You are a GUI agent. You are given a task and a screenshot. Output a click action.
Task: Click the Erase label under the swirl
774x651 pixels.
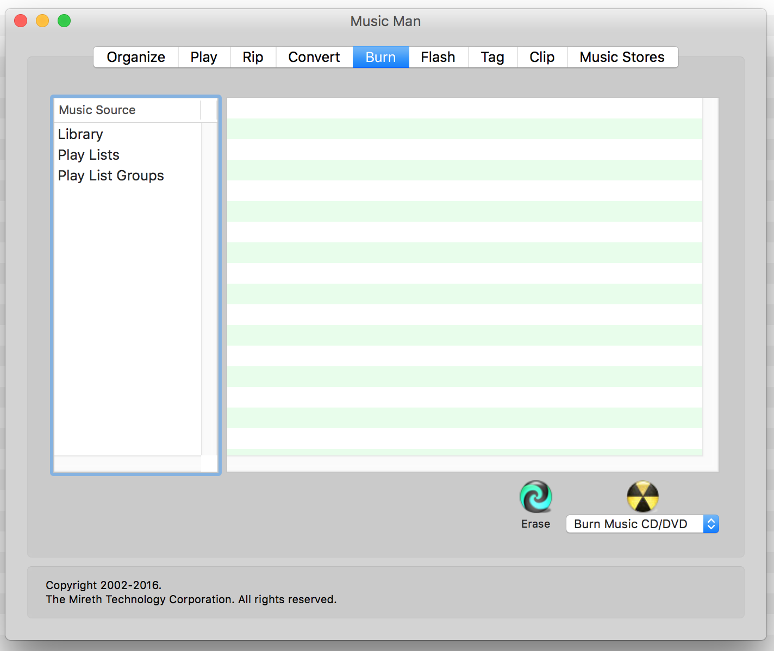[x=535, y=524]
